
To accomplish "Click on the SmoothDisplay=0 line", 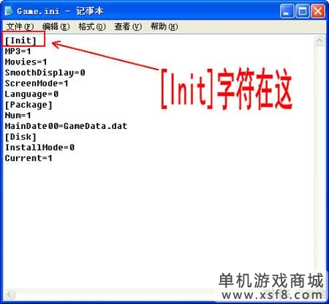I will tap(45, 73).
